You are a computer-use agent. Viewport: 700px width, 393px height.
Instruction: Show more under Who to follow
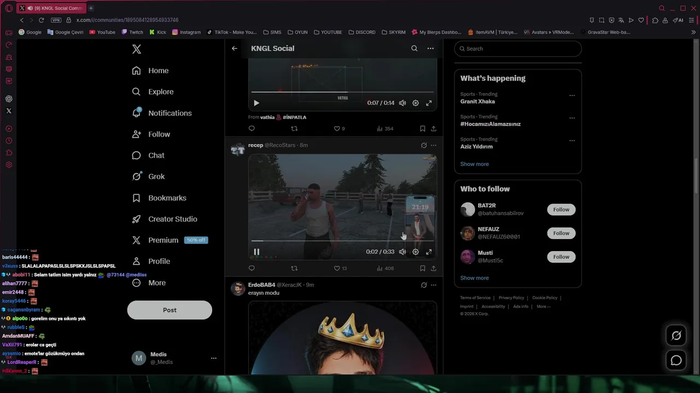[x=475, y=278]
